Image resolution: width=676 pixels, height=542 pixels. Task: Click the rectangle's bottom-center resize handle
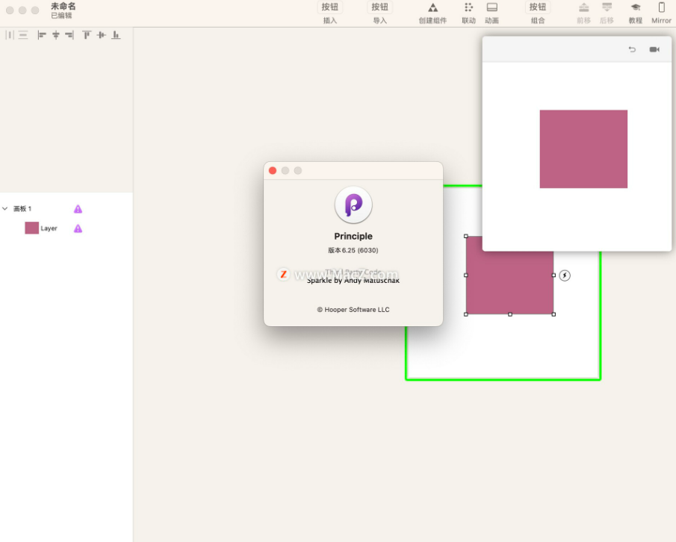coord(510,314)
